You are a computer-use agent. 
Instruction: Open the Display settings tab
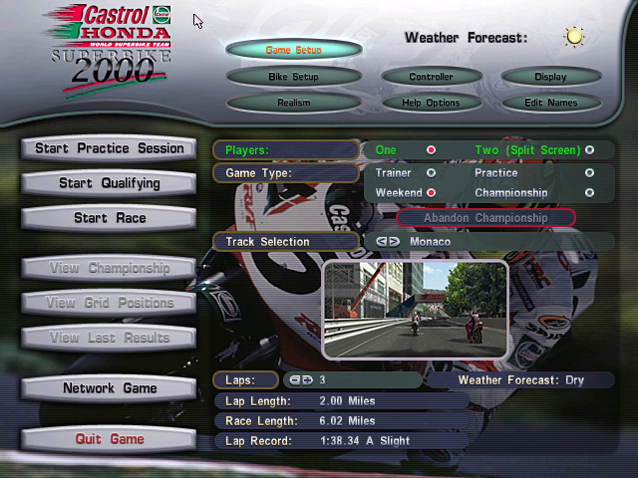(x=551, y=77)
